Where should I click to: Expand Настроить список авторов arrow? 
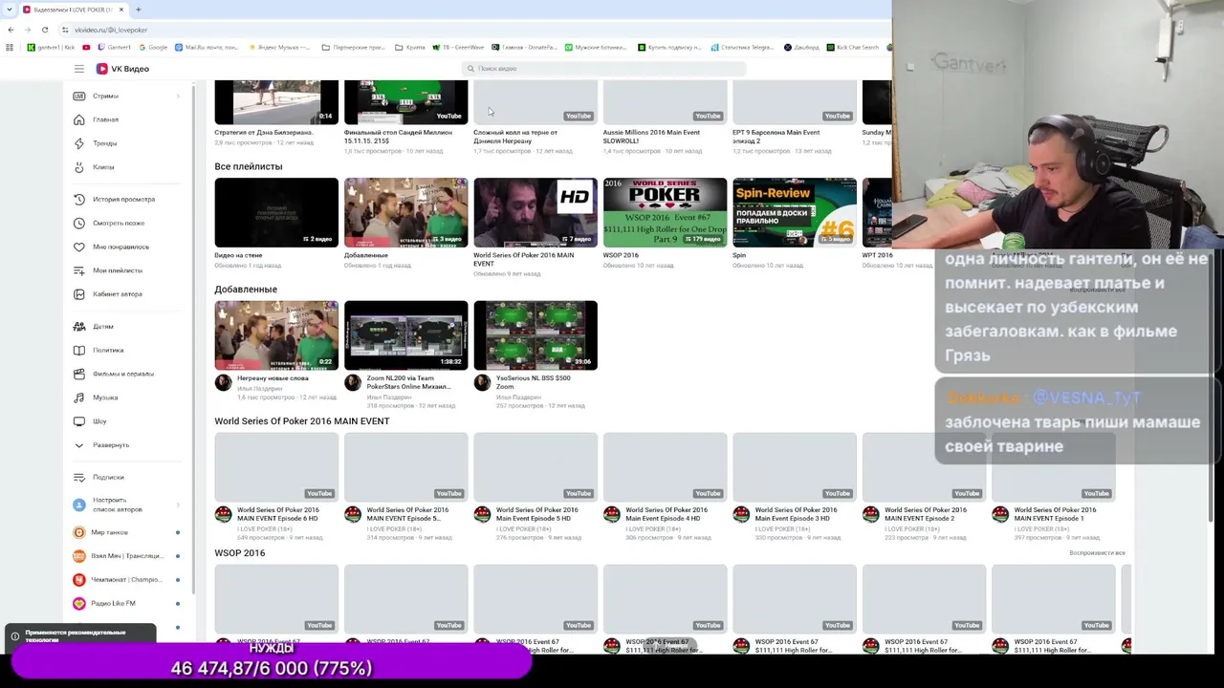[x=178, y=505]
